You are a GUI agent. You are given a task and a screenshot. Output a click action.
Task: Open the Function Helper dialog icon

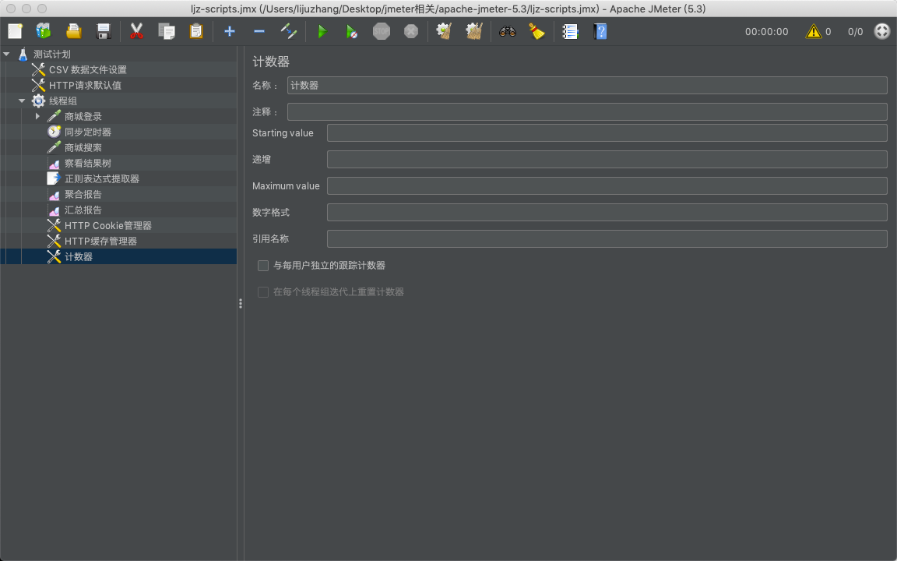(x=570, y=31)
